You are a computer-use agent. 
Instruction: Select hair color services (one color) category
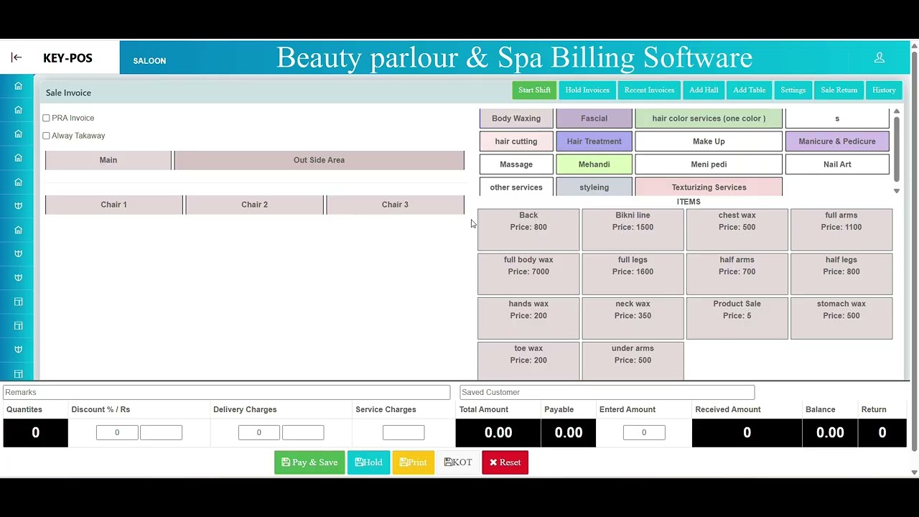(x=709, y=118)
